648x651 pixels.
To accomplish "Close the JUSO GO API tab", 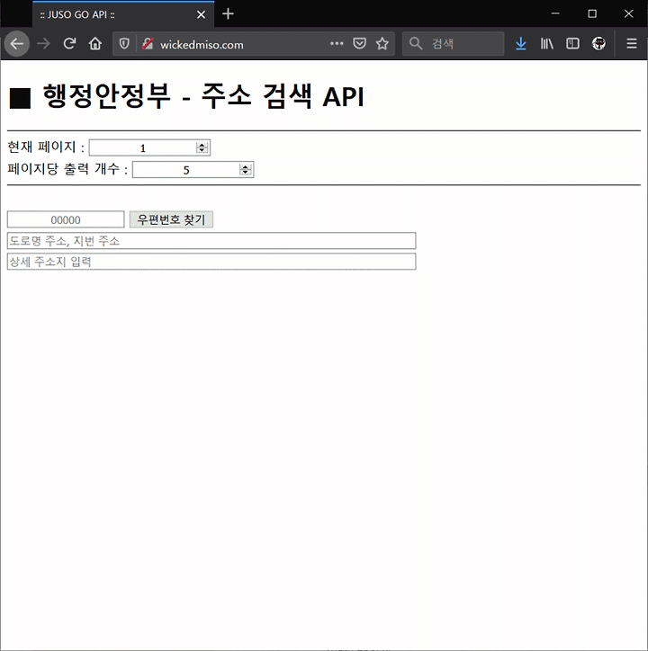I will click(202, 14).
